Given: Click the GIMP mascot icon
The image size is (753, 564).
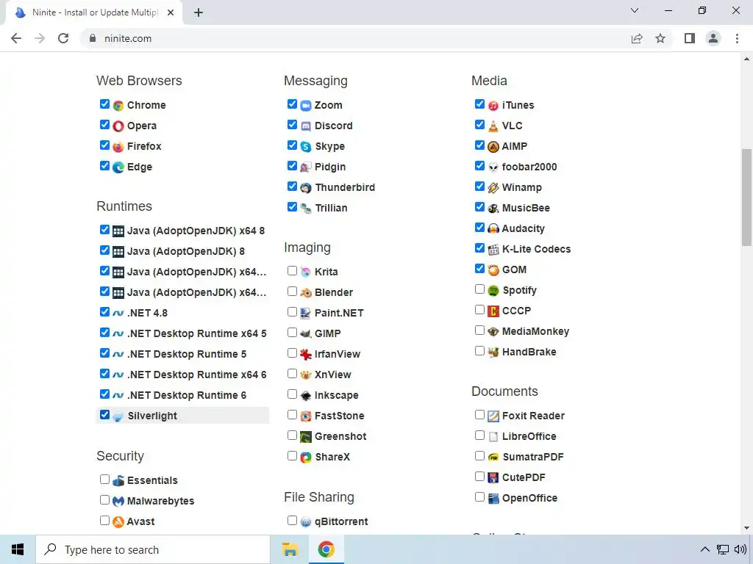Looking at the screenshot, I should 306,334.
